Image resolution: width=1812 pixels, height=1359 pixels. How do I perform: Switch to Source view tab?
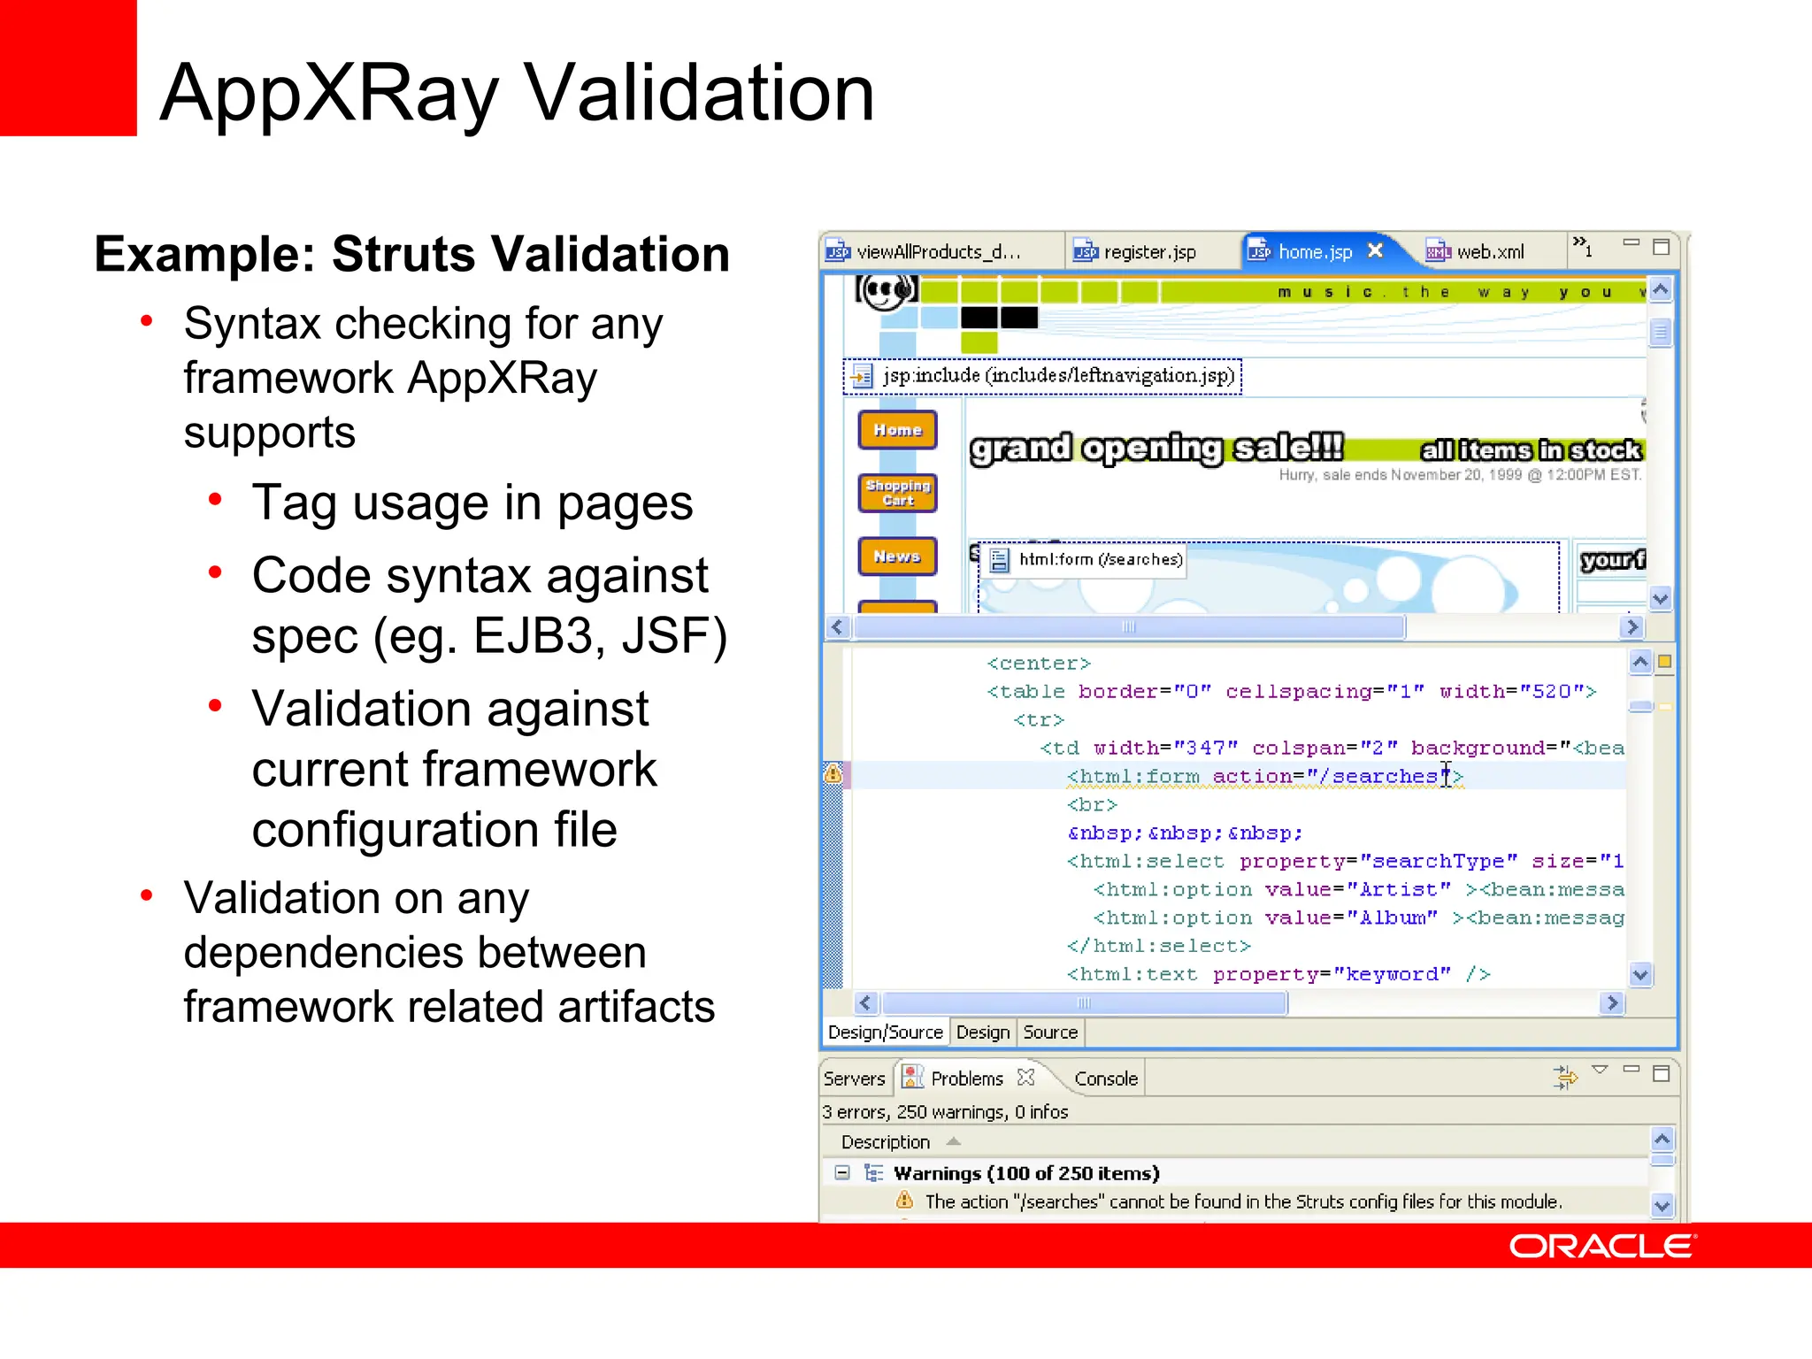(x=1050, y=1033)
